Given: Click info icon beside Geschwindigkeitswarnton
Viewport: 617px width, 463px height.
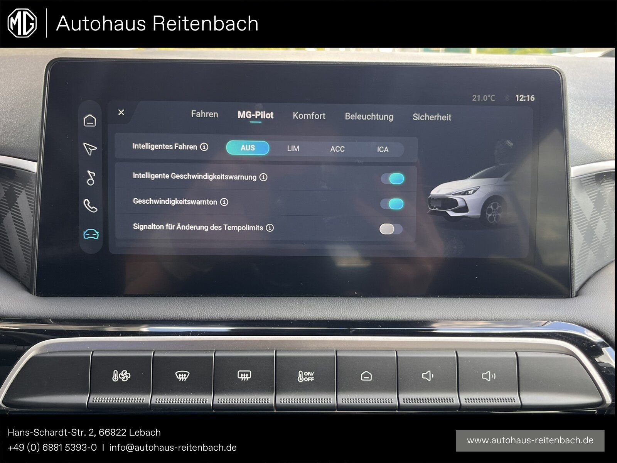Looking at the screenshot, I should (x=224, y=202).
